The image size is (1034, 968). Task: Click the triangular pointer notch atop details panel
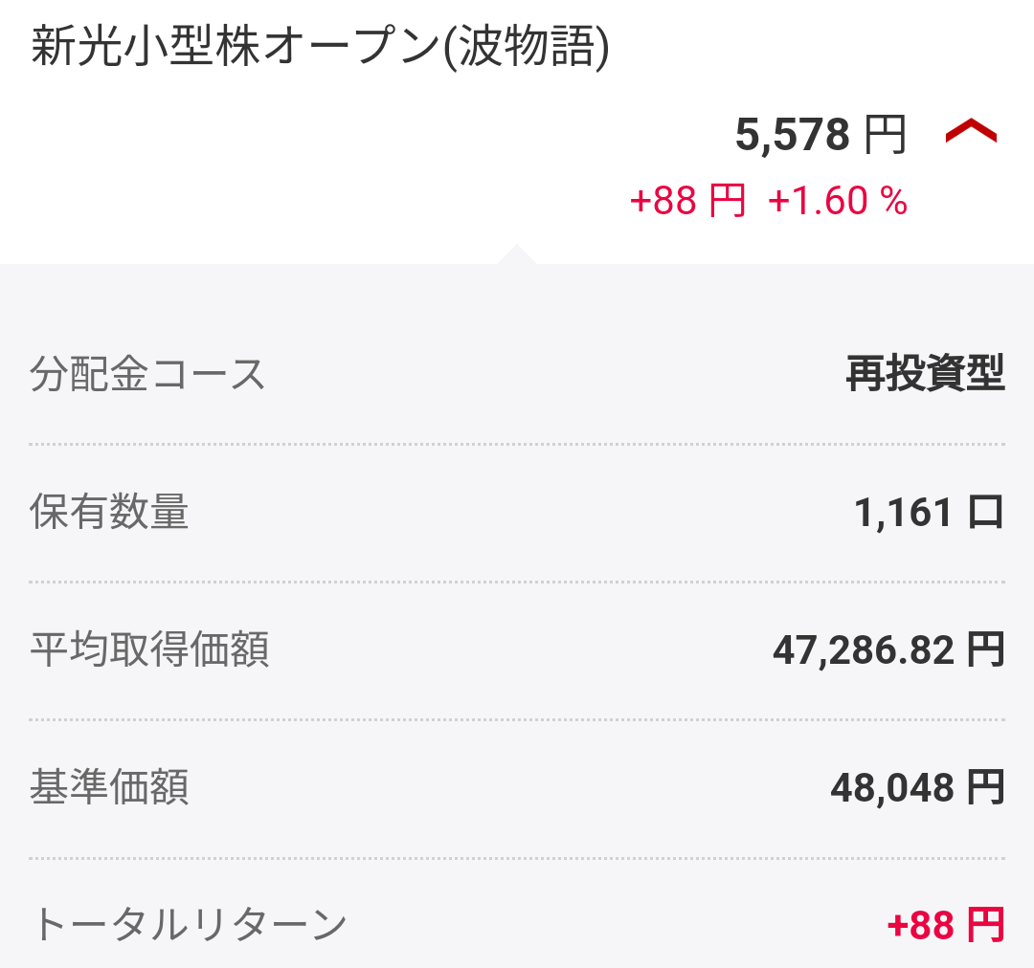[x=516, y=254]
